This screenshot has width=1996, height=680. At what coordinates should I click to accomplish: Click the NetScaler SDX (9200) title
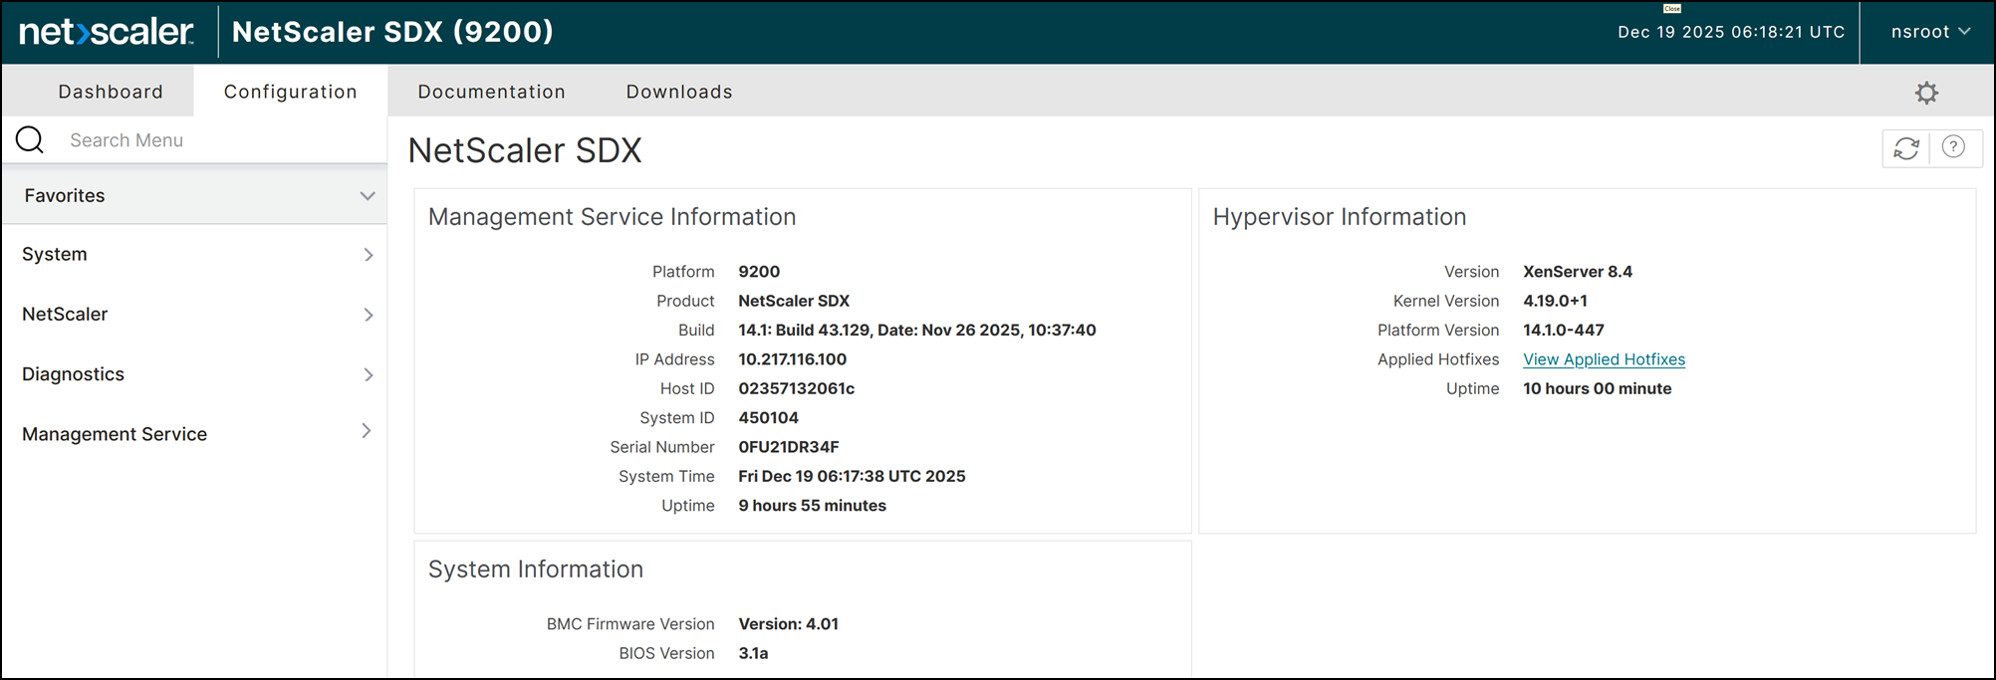tap(392, 32)
